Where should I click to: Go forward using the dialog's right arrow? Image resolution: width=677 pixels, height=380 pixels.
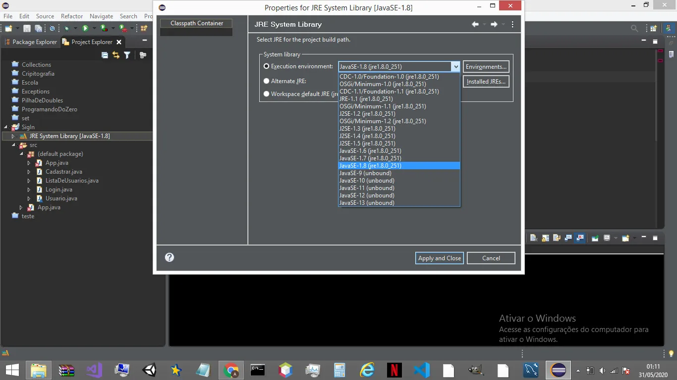(x=494, y=24)
